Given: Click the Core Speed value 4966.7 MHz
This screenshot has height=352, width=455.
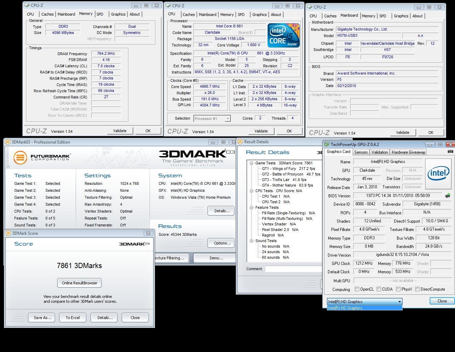Looking at the screenshot, I should (x=210, y=87).
